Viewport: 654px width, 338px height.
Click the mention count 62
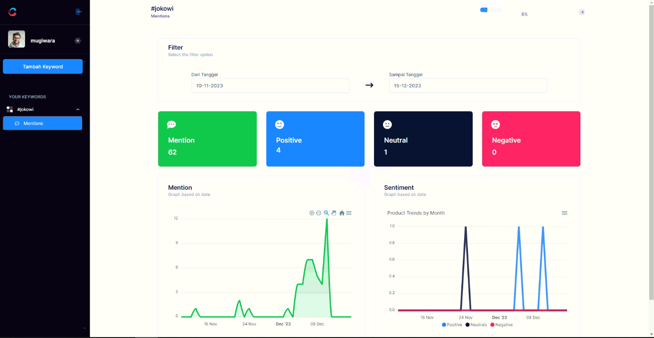(x=172, y=152)
